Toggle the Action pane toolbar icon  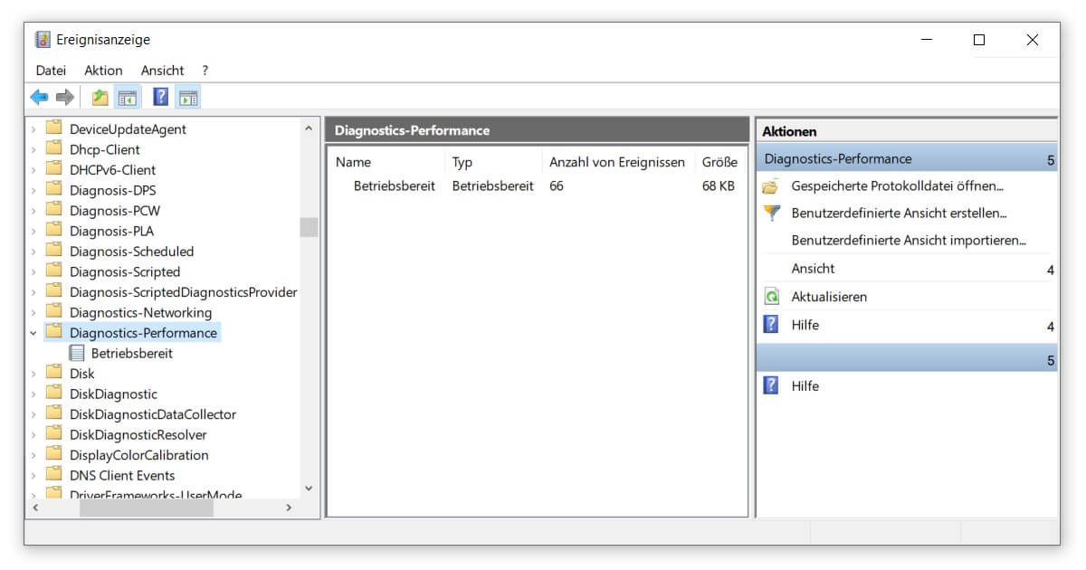pos(188,97)
